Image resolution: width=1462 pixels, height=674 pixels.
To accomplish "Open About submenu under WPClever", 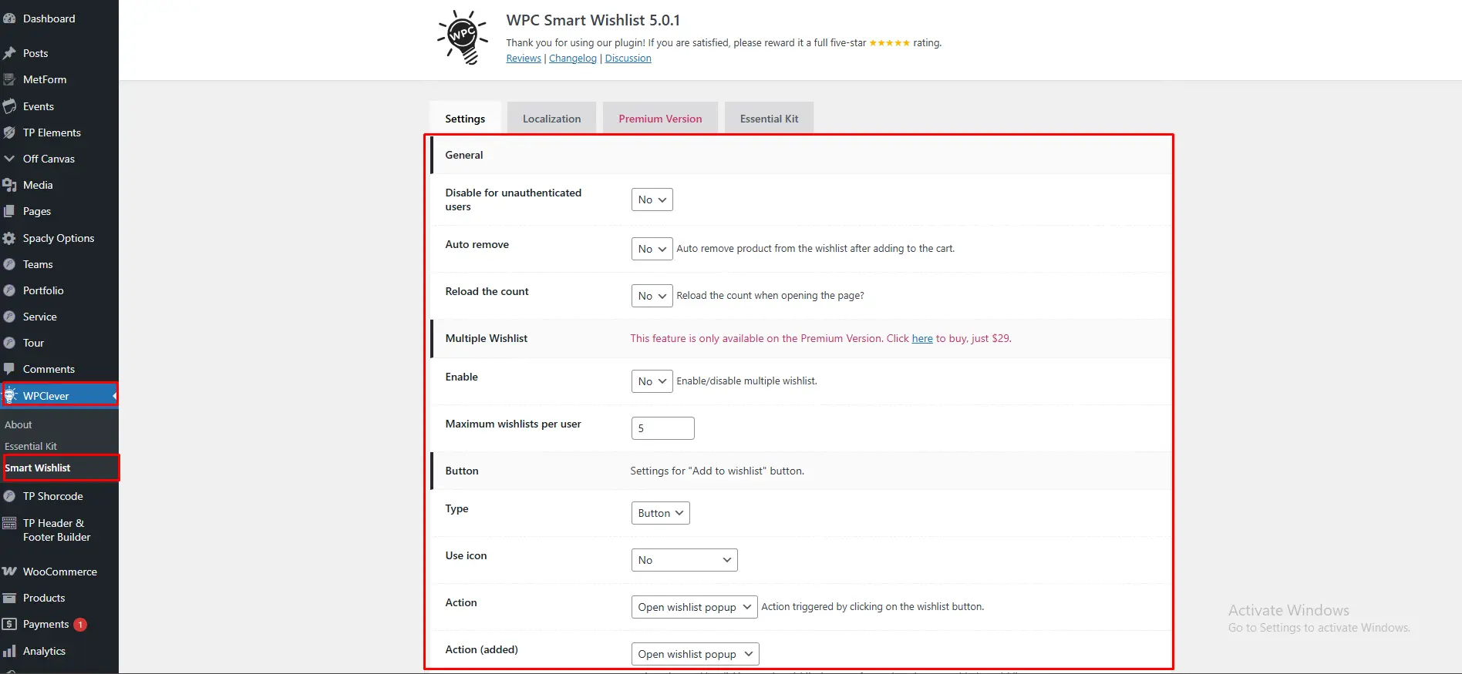I will [19, 424].
